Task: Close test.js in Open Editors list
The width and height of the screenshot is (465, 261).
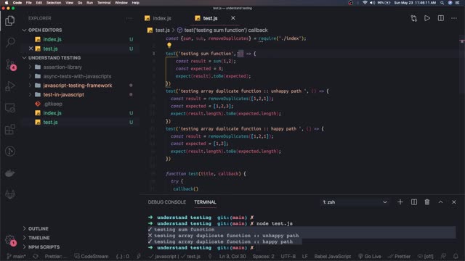Action: coord(31,49)
